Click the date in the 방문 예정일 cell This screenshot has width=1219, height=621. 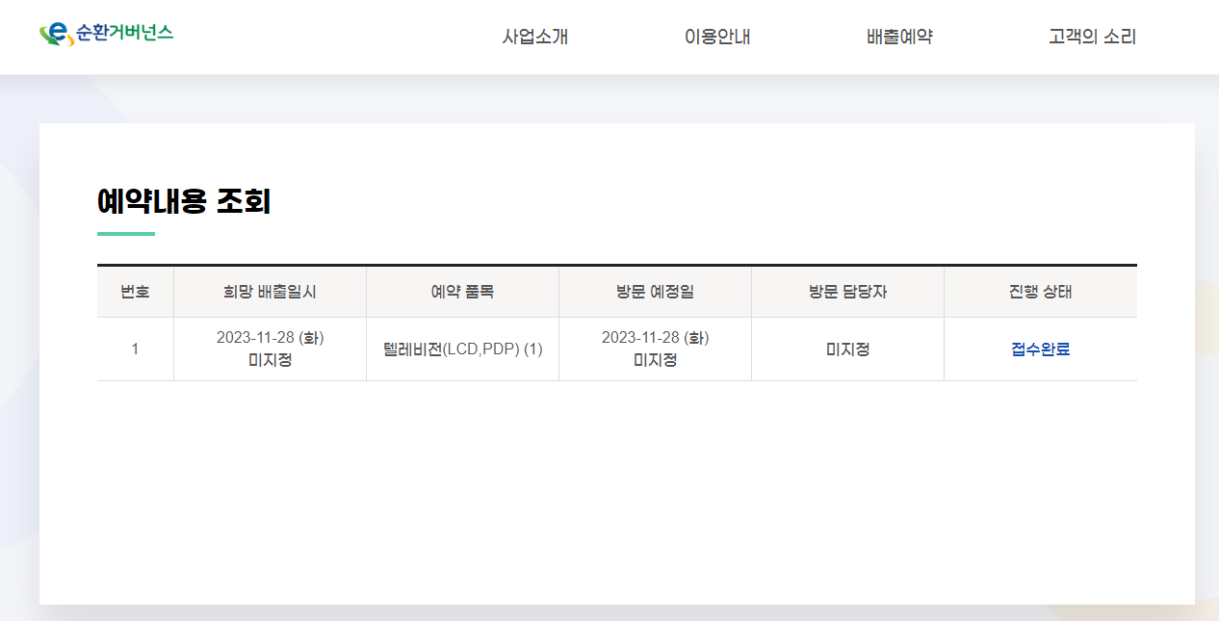tap(655, 338)
